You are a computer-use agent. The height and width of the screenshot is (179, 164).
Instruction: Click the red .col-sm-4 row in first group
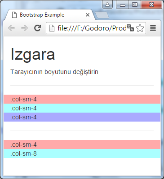coord(82,99)
